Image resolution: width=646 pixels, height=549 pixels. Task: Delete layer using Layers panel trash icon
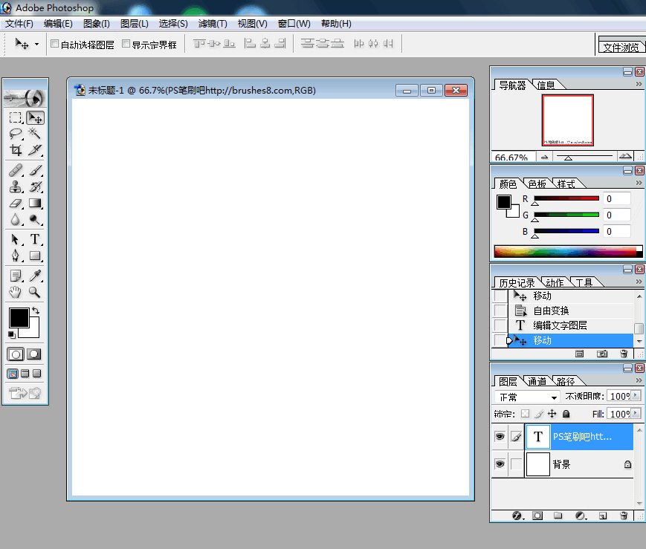(x=624, y=515)
